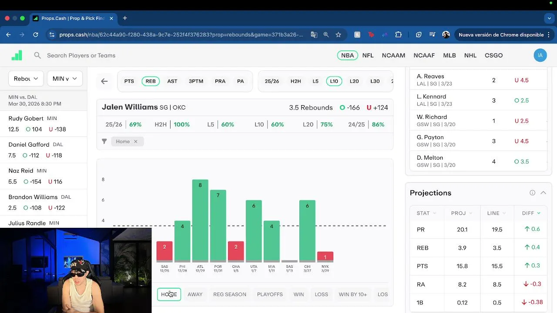The height and width of the screenshot is (313, 557).
Task: Toggle the AWAY split filter
Action: pyautogui.click(x=195, y=294)
